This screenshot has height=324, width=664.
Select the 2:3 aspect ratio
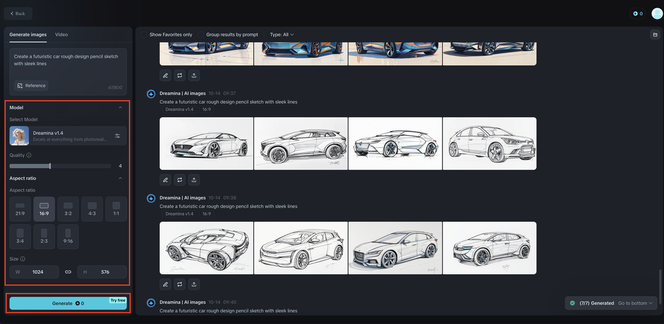(44, 236)
